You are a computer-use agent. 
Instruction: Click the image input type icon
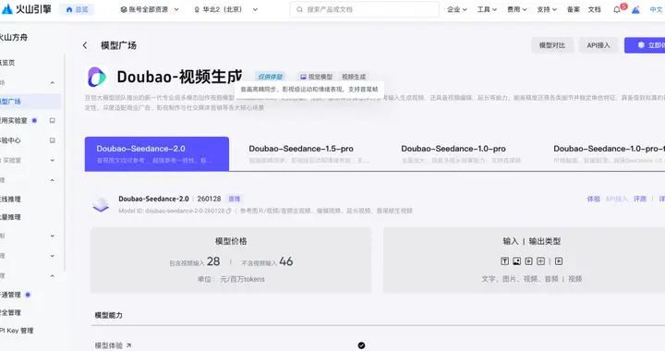point(516,261)
